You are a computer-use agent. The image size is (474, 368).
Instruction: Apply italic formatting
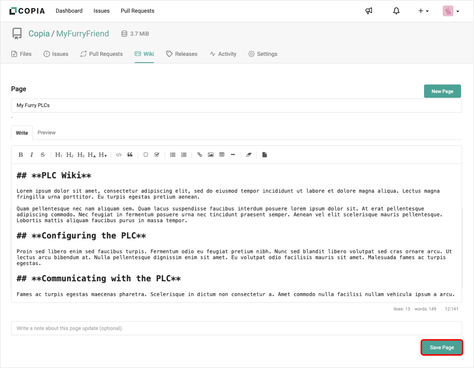click(32, 155)
